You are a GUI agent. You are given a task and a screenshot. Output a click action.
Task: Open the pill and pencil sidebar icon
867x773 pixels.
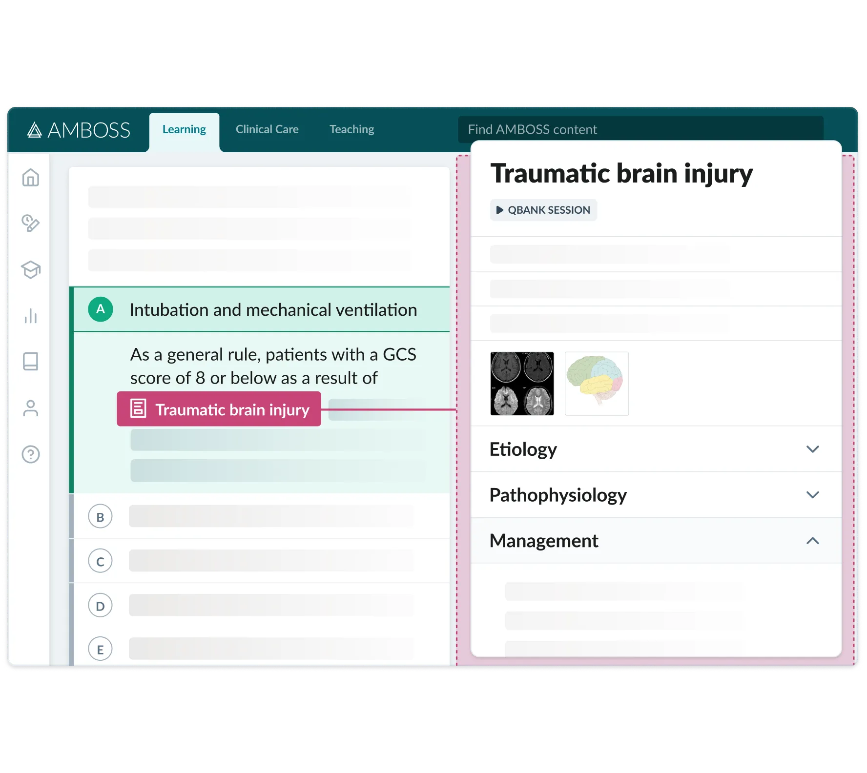(x=31, y=223)
